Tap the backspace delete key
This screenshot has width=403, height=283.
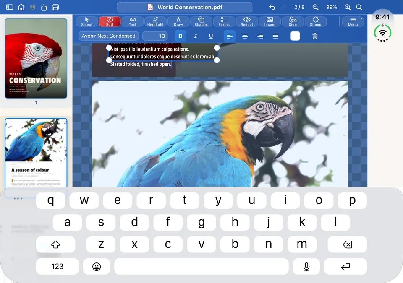coord(347,244)
